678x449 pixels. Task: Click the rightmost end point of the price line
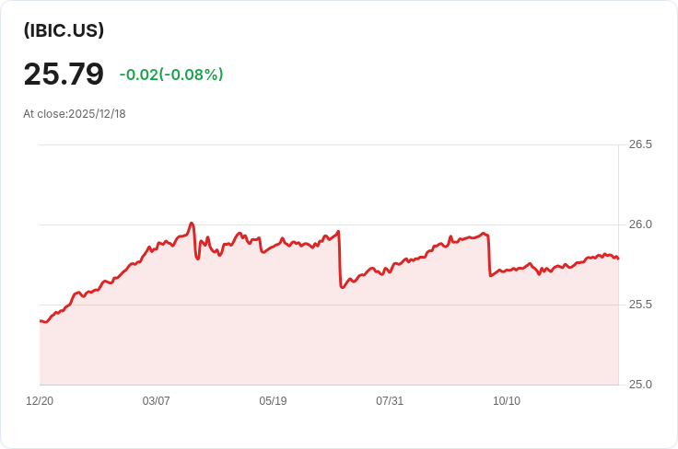pos(618,259)
